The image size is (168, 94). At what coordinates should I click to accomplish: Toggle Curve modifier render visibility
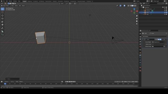pos(160,39)
